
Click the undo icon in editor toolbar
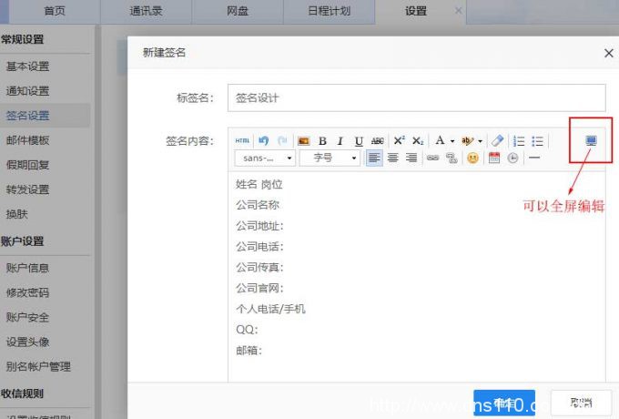263,141
